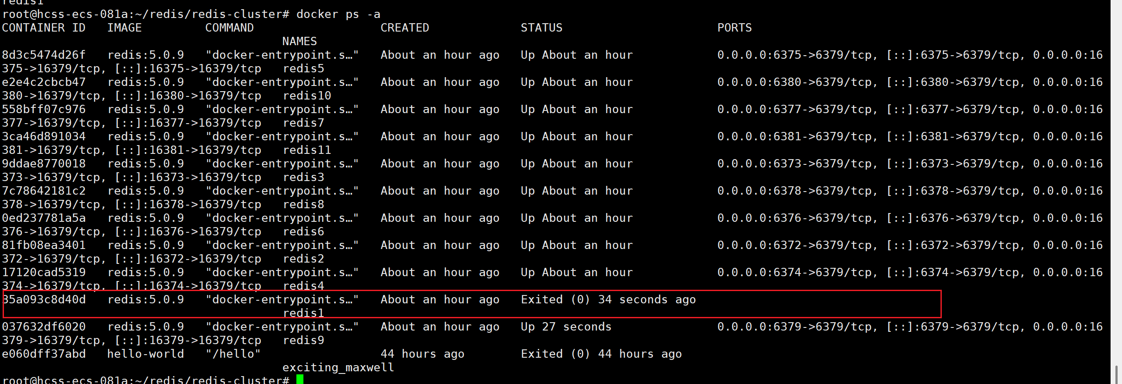Select the CREATED column header

click(405, 28)
